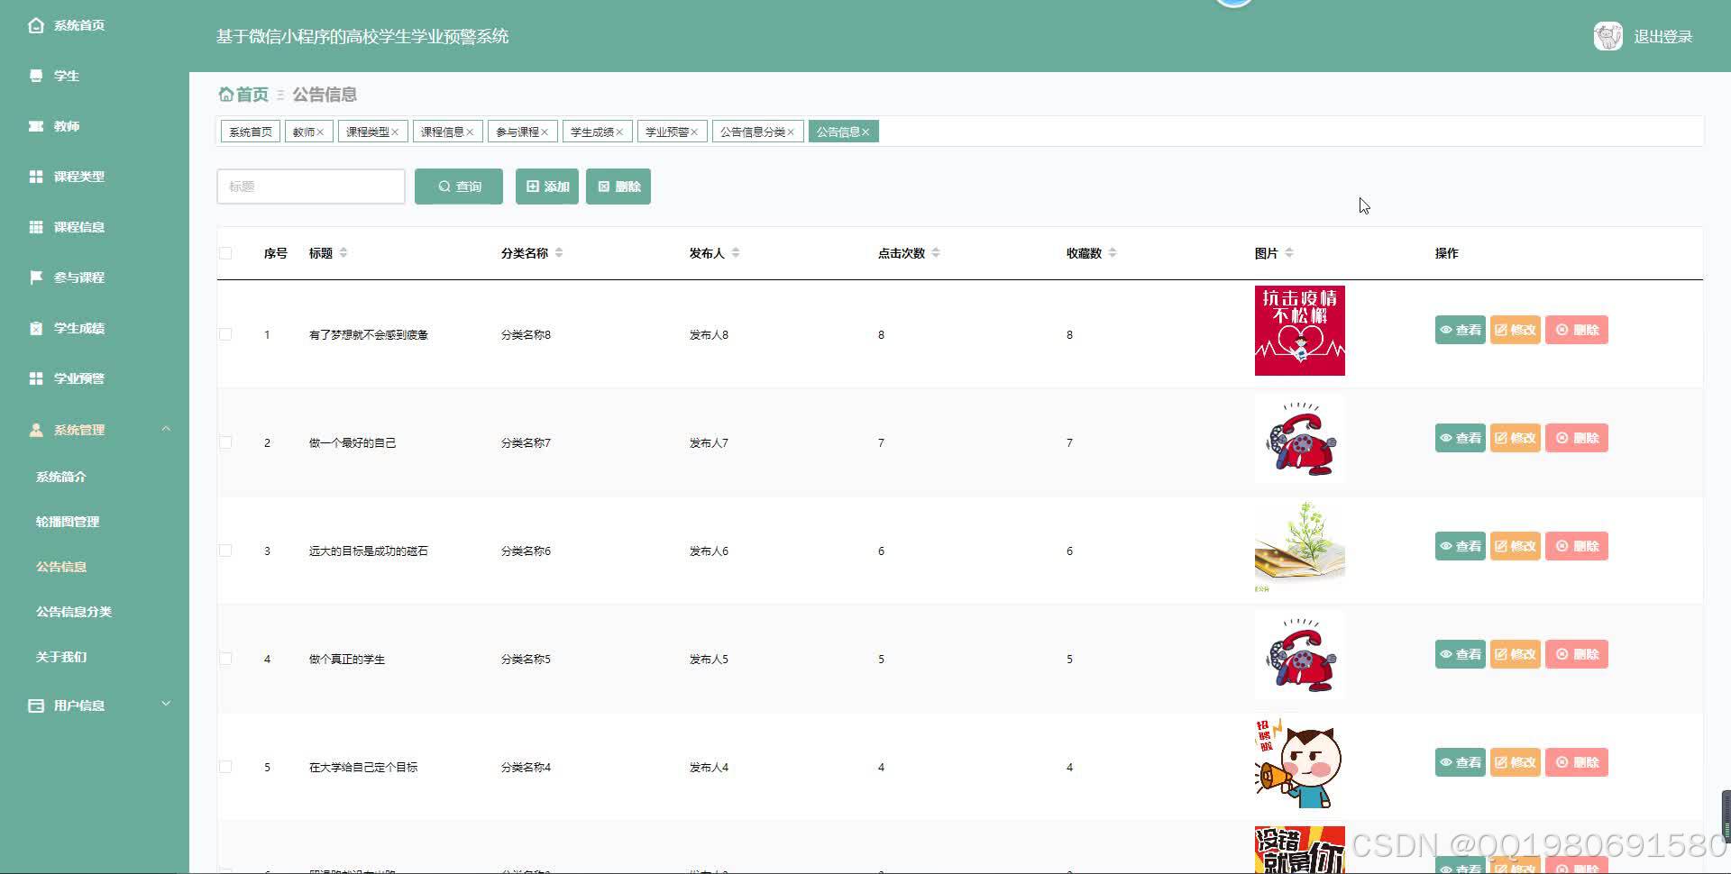Check the box for row 远大的目标是成功的磁石
This screenshot has width=1731, height=874.
[x=225, y=551]
